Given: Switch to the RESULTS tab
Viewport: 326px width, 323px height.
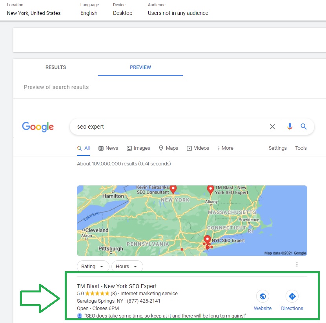Looking at the screenshot, I should (x=56, y=67).
